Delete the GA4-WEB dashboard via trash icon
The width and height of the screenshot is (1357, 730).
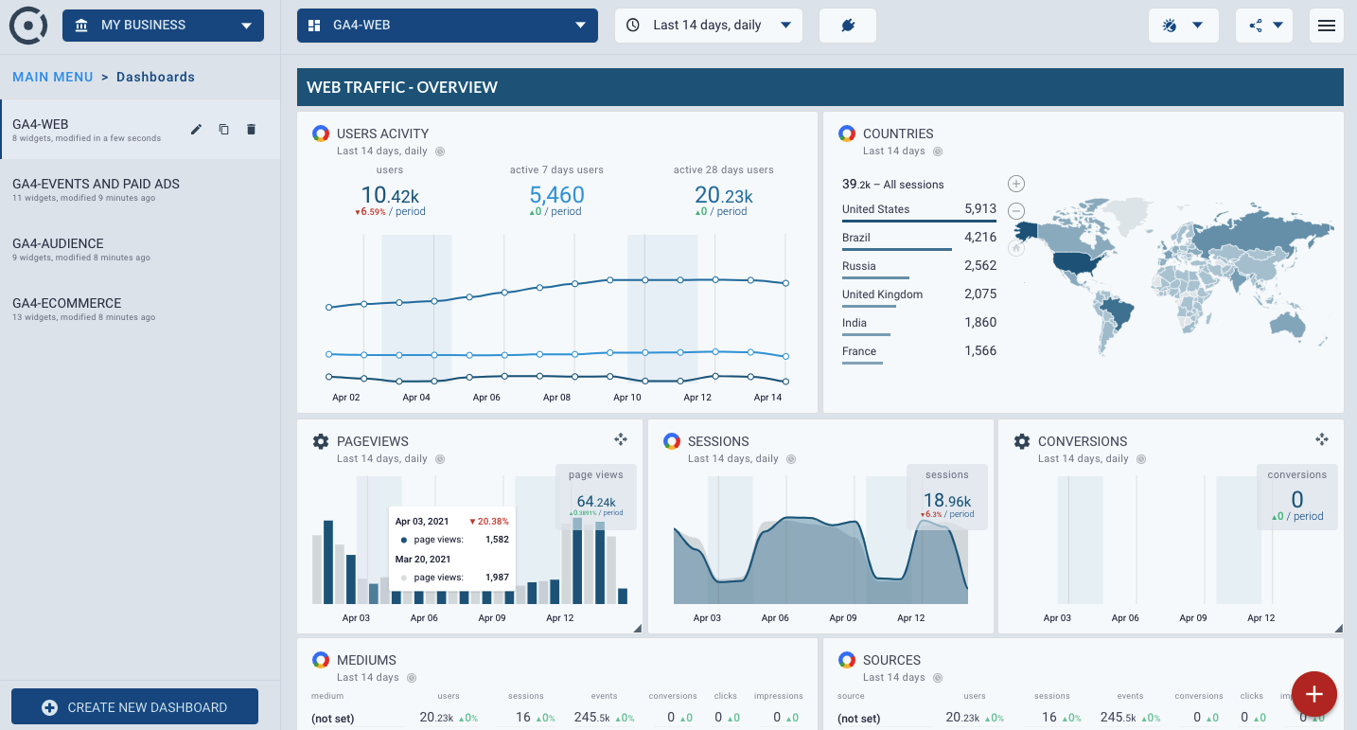tap(251, 130)
